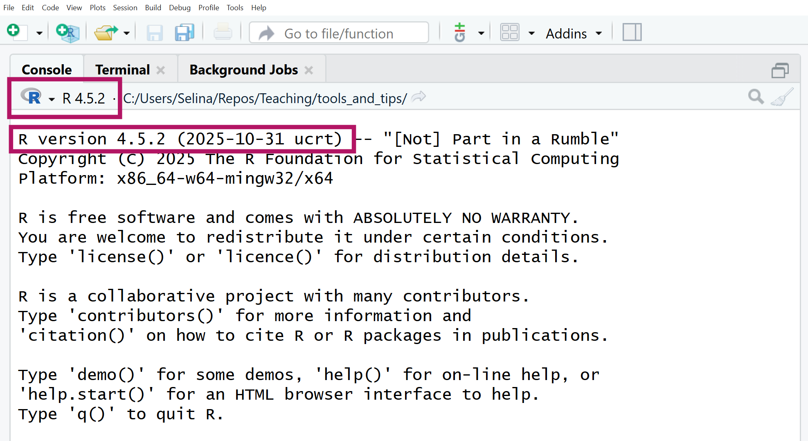This screenshot has height=441, width=808.
Task: Switch to the Terminal tab
Action: pos(122,70)
